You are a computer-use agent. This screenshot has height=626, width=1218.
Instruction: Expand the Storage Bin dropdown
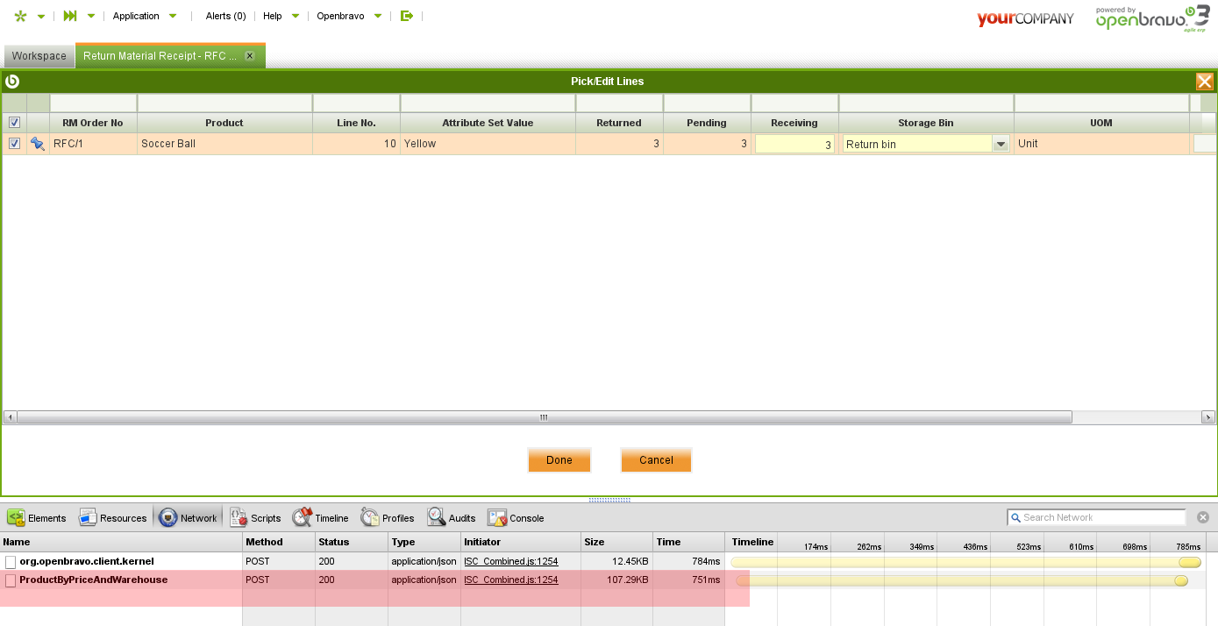[1001, 145]
